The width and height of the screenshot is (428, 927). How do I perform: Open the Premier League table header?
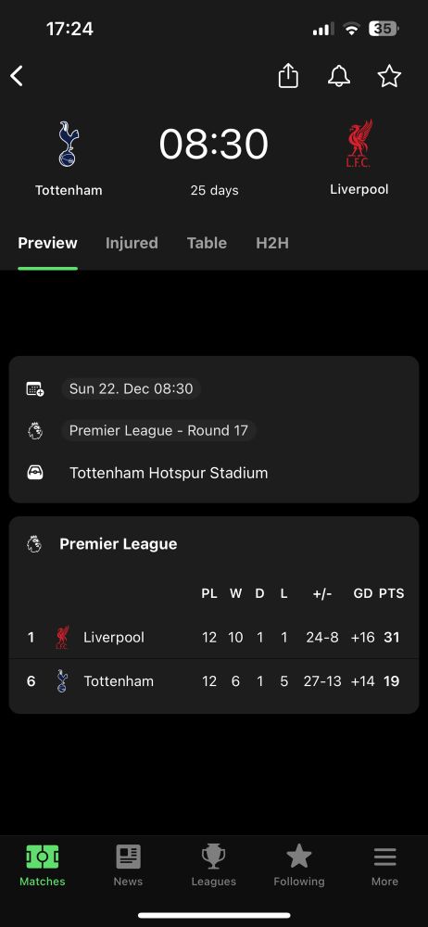119,544
